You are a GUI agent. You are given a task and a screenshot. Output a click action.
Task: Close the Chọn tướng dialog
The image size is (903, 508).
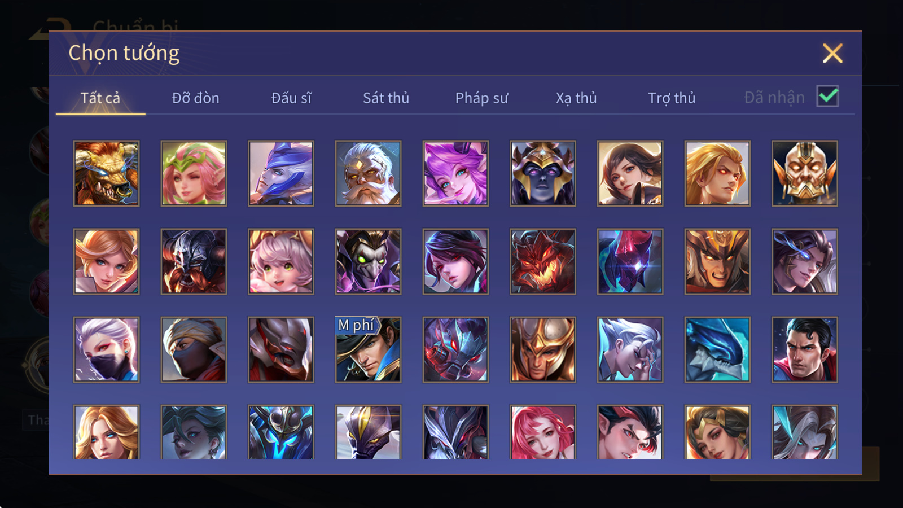coord(832,53)
